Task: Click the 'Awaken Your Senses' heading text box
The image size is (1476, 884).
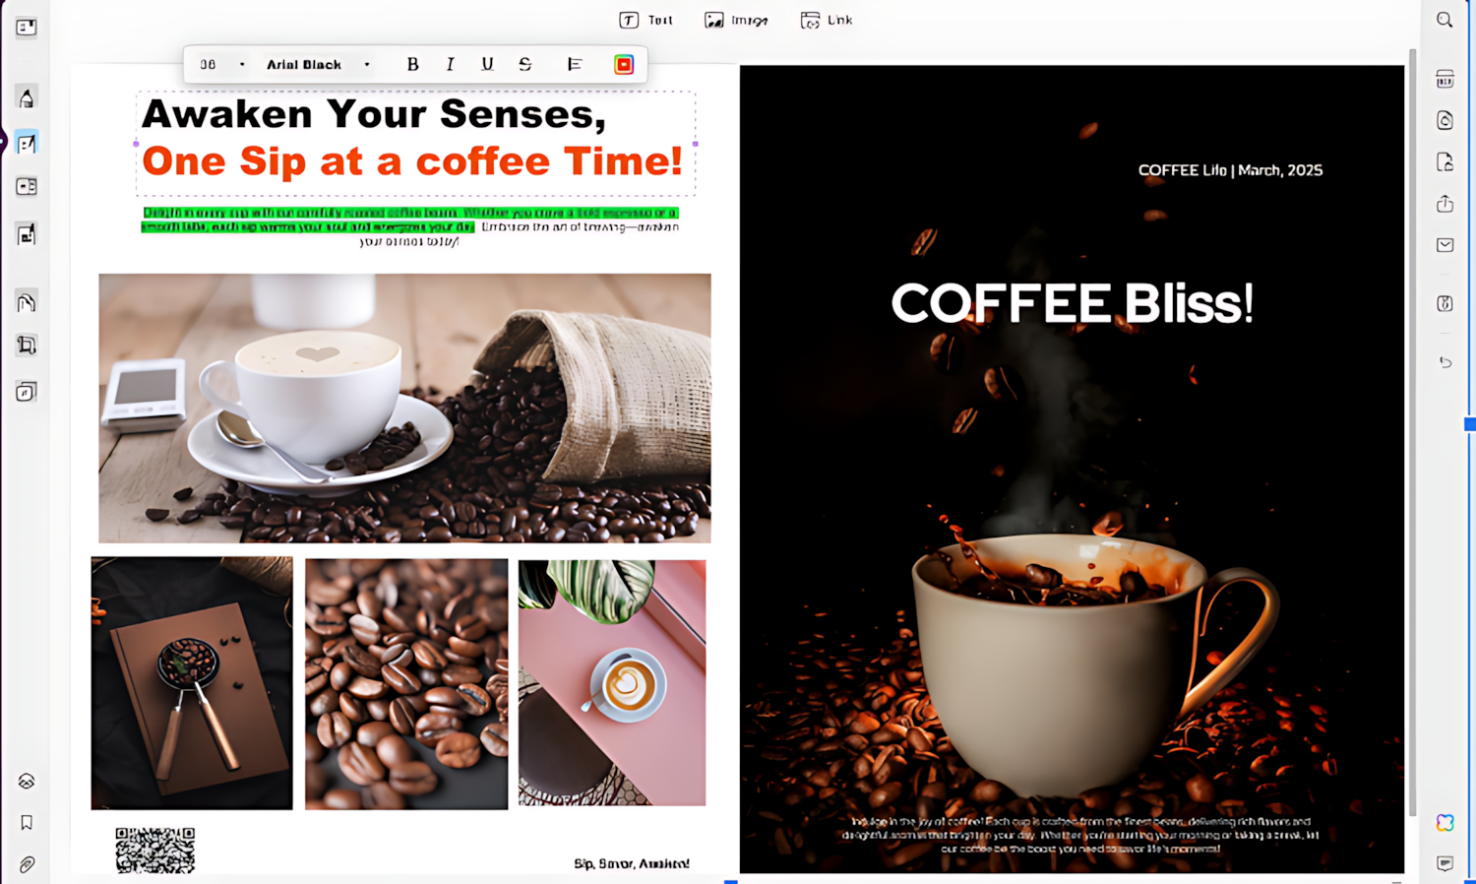Action: click(416, 144)
